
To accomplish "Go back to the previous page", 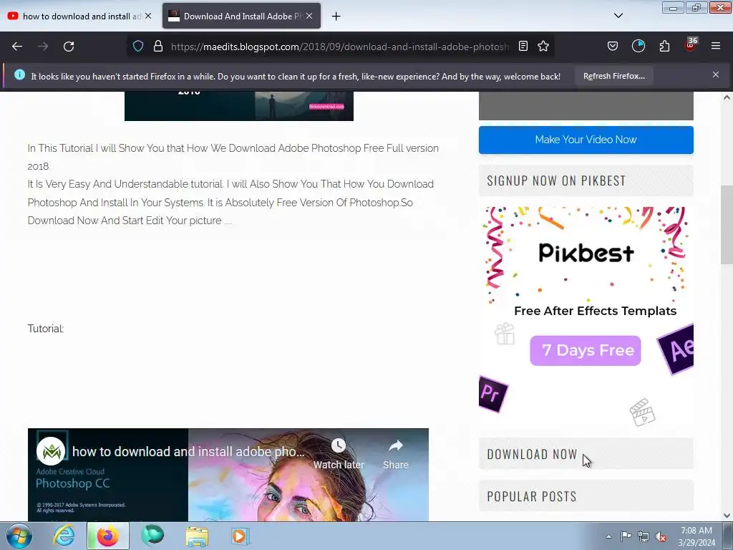I will tap(17, 47).
